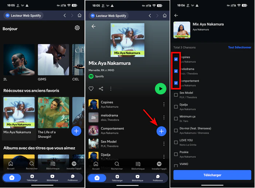The image size is (255, 188).
Task: Tap back chevron in left screen browser bar
Action: click(64, 15)
